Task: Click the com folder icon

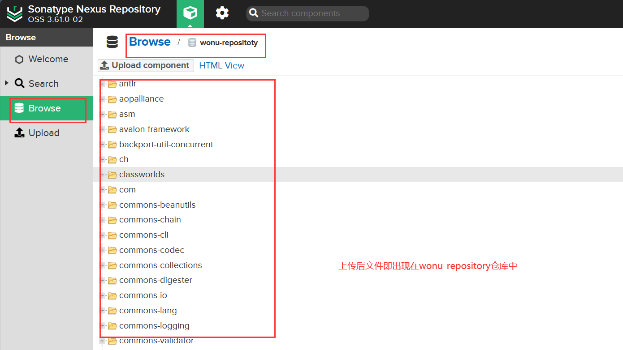Action: 112,190
